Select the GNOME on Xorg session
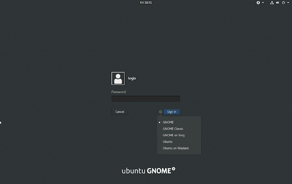 pyautogui.click(x=173, y=135)
